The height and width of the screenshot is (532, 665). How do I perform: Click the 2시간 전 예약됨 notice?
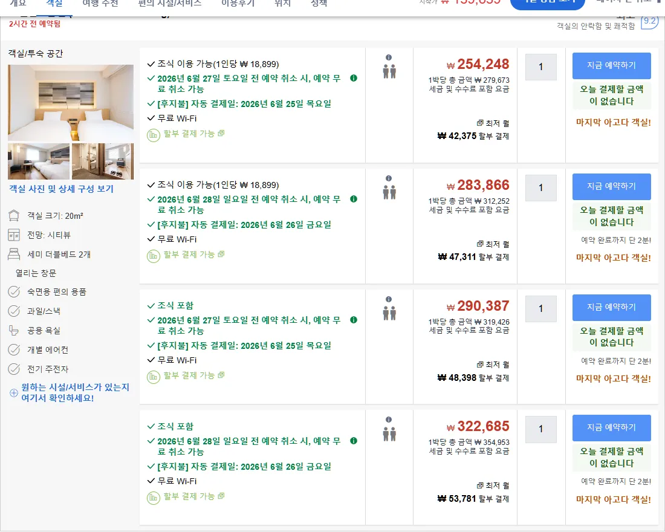(x=35, y=24)
